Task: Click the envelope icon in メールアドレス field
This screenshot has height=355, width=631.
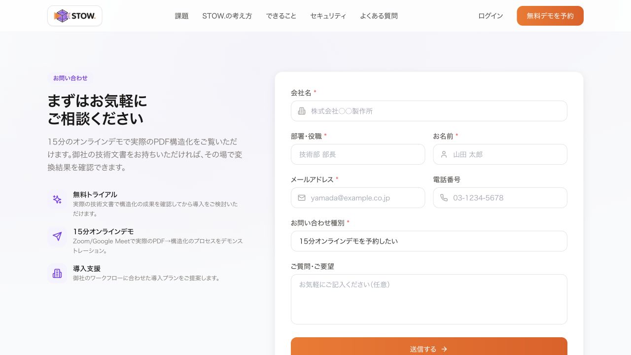Action: [302, 198]
